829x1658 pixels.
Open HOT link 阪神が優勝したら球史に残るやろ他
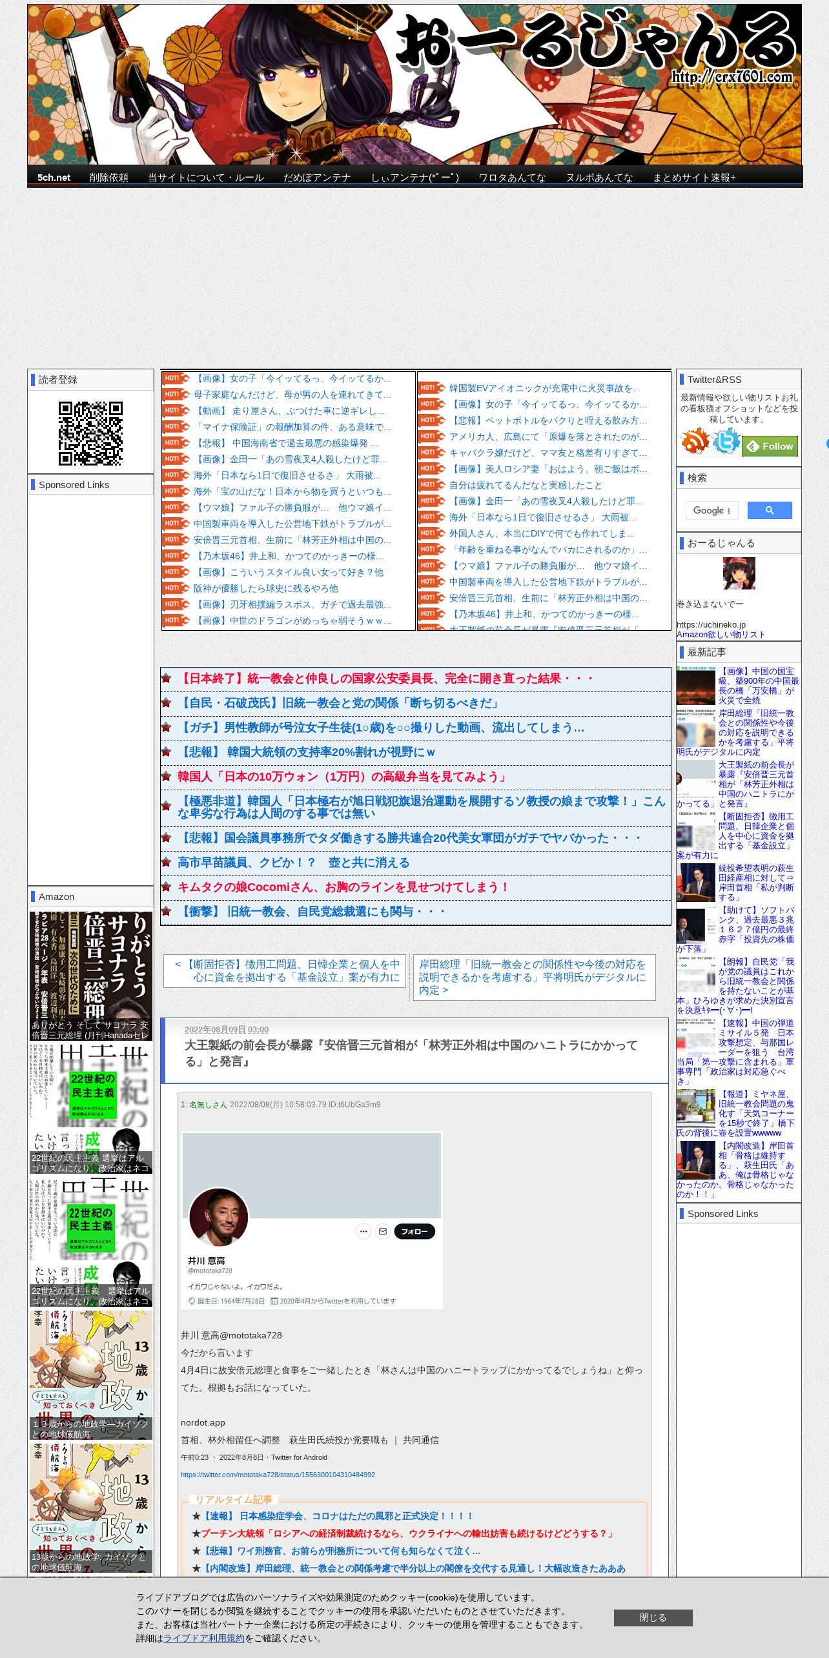click(266, 588)
